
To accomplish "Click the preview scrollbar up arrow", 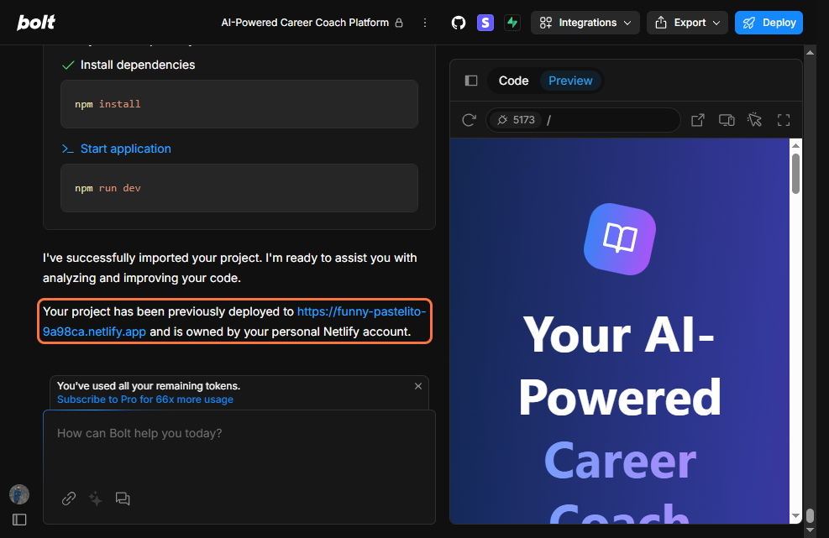I will [x=795, y=145].
